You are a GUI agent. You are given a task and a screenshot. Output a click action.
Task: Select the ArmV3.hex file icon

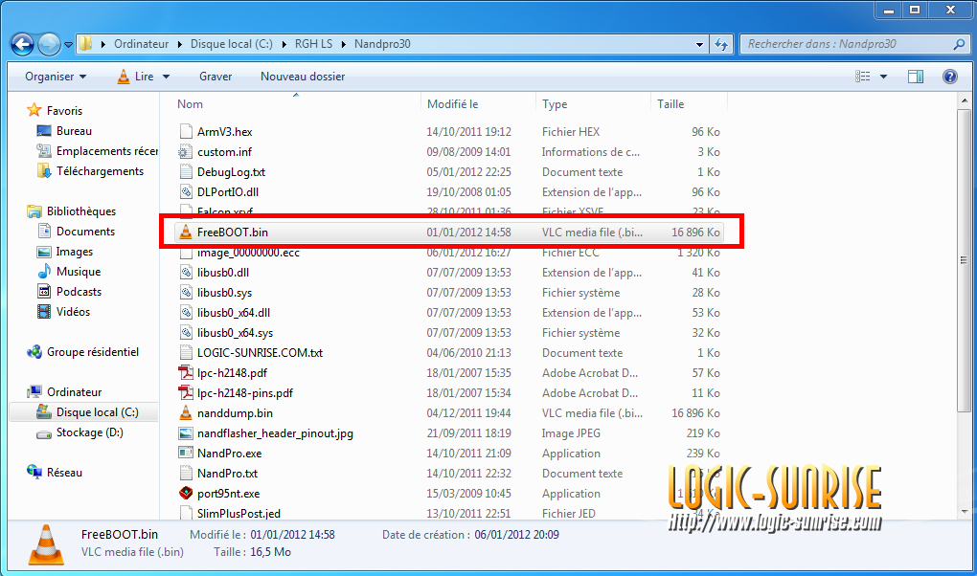pyautogui.click(x=186, y=131)
